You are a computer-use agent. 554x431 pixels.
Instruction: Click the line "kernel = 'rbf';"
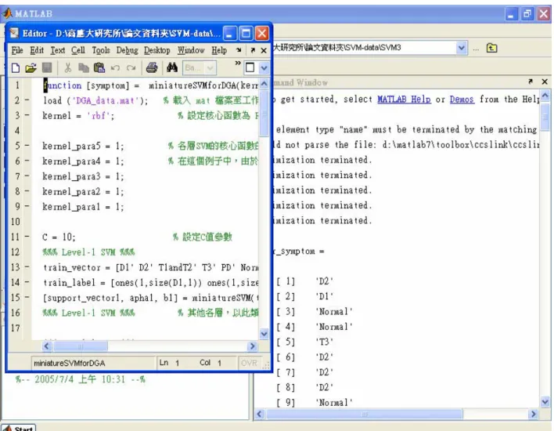coord(78,116)
